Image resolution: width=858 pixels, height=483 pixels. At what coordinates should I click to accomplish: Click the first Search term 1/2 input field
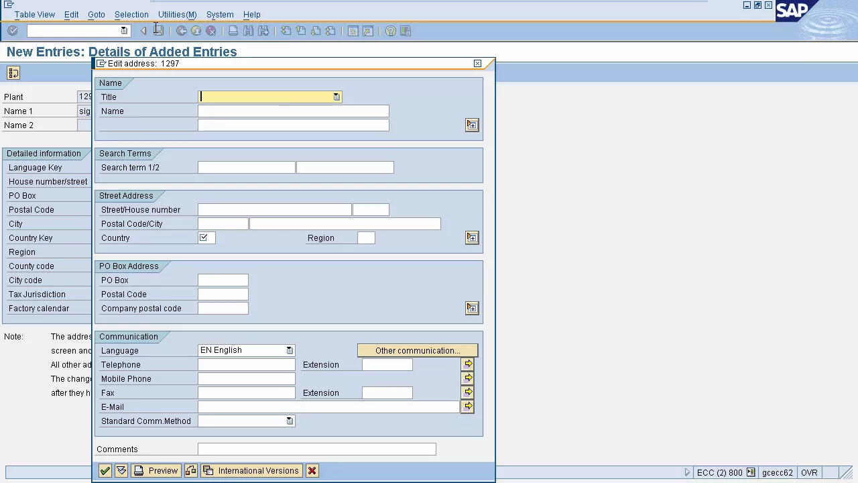coord(246,168)
